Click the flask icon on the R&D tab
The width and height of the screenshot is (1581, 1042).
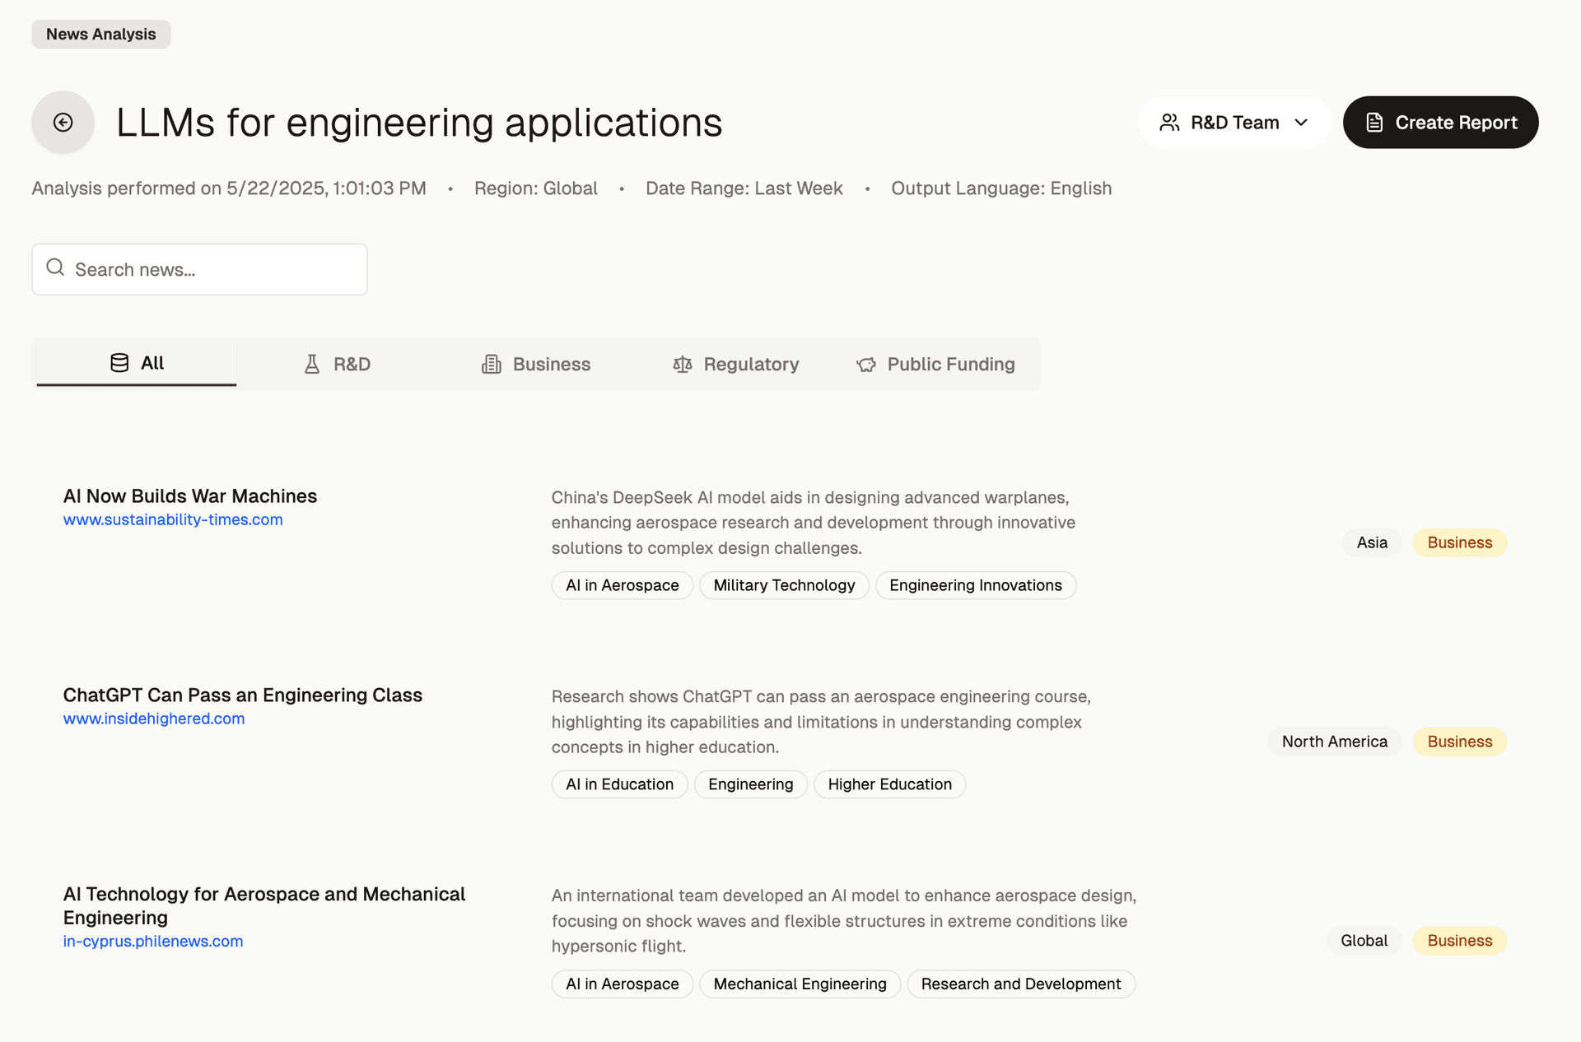(x=312, y=364)
